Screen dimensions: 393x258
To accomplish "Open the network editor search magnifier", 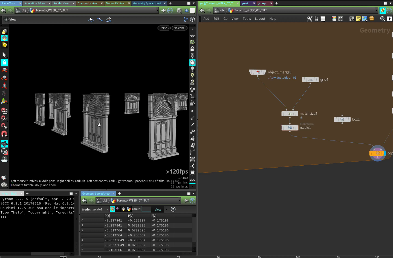I will [383, 19].
